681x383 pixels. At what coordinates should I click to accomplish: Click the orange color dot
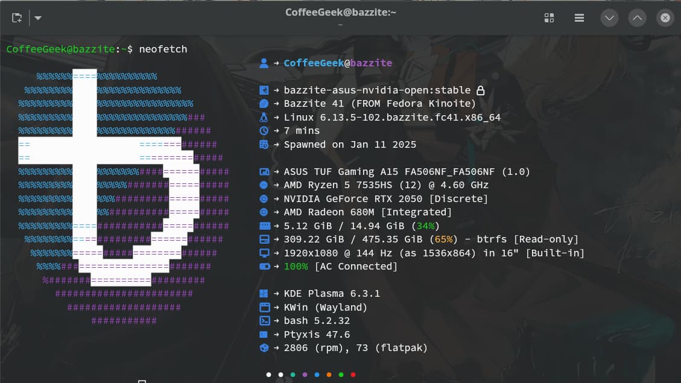pyautogui.click(x=329, y=375)
